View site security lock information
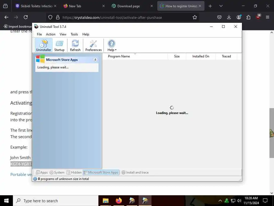Viewport: 274px width, 206px height. [x=58, y=17]
